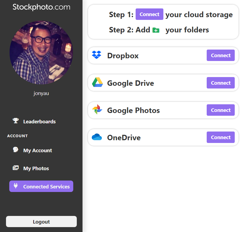The width and height of the screenshot is (244, 232).
Task: Click the Connected Services plug icon
Action: [x=16, y=186]
